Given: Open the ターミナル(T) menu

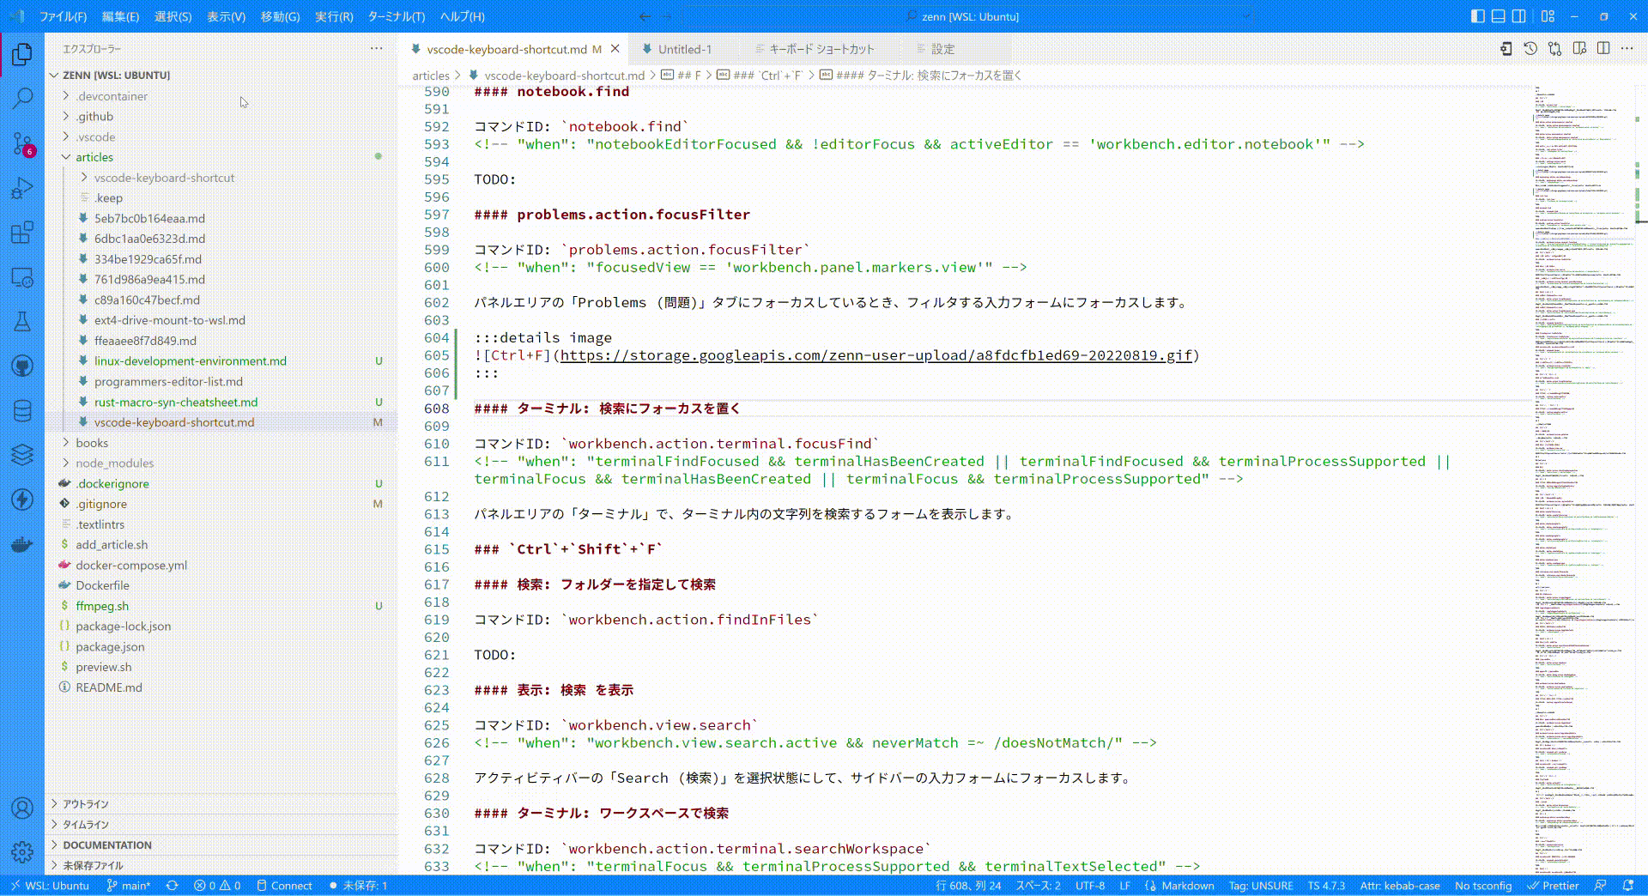Looking at the screenshot, I should click(396, 16).
